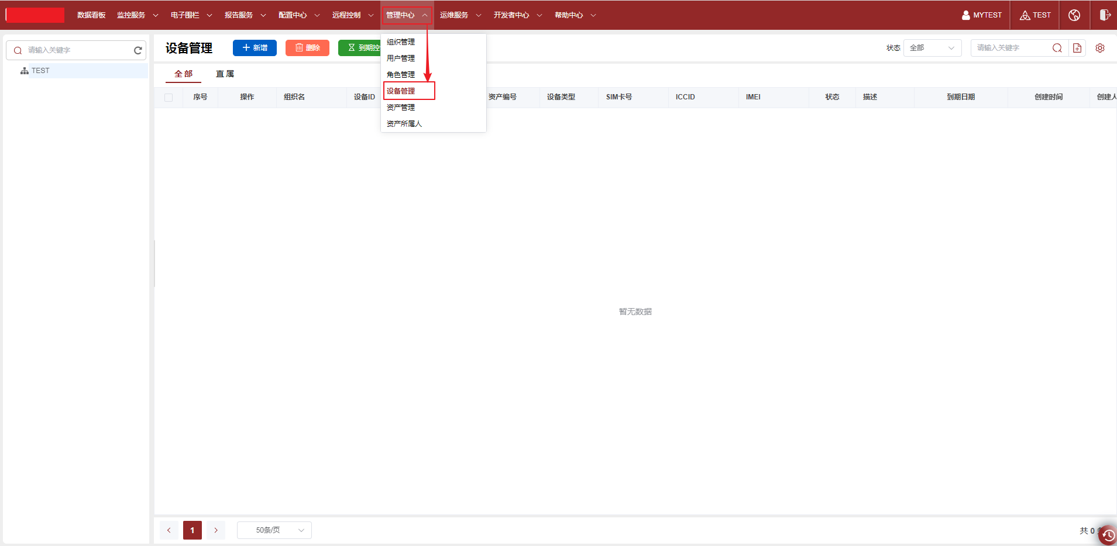Screen dimensions: 1117x546
Task: Click the left sidebar keyword search field
Action: coord(76,50)
